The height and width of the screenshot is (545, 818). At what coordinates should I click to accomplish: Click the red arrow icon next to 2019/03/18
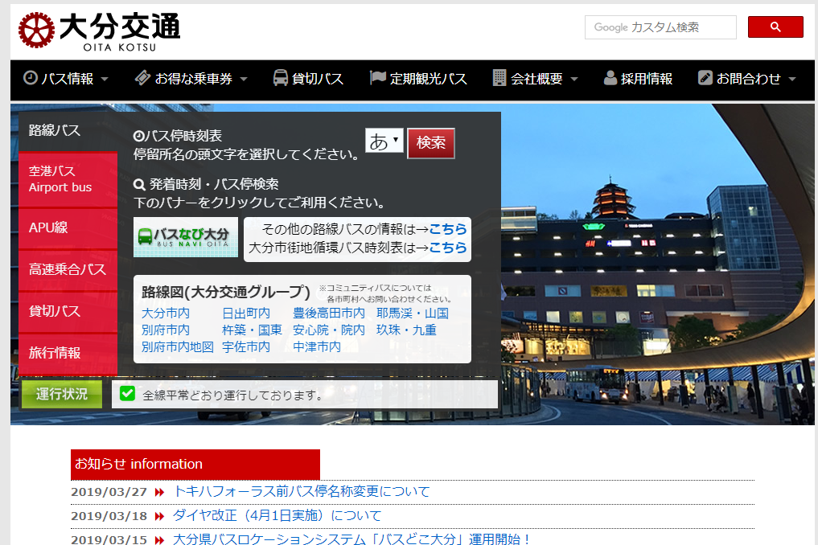click(x=159, y=516)
